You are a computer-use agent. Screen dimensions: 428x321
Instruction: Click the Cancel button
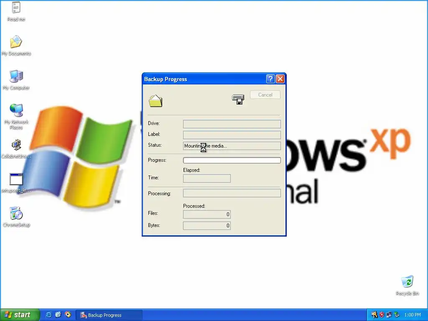(x=265, y=95)
